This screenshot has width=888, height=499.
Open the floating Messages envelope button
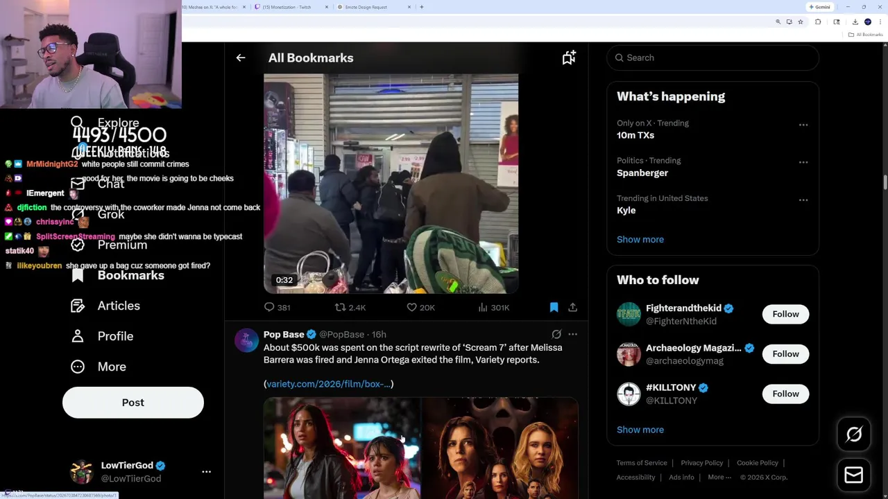point(854,475)
